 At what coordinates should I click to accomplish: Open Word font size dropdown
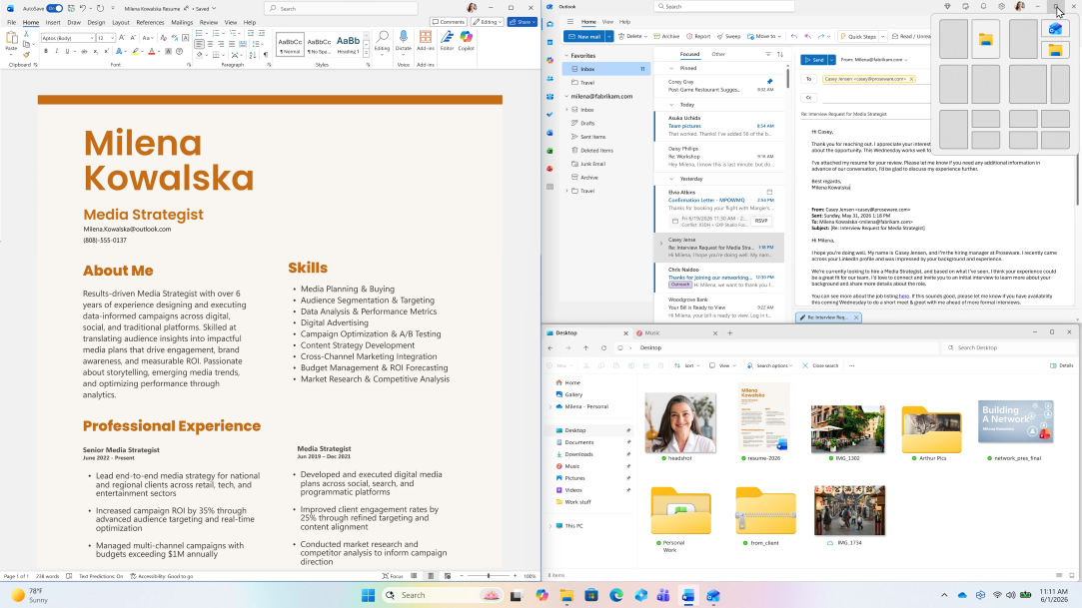[x=113, y=38]
